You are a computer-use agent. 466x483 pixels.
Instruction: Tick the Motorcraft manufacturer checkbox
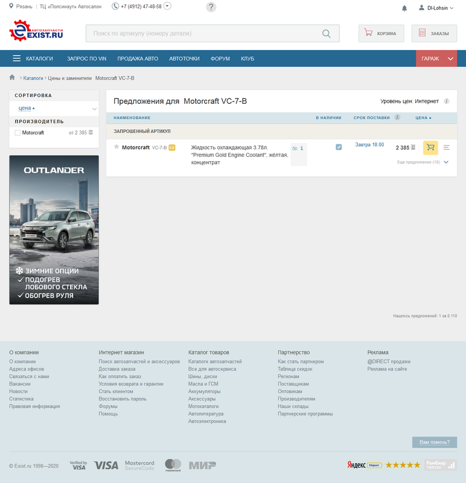(18, 133)
